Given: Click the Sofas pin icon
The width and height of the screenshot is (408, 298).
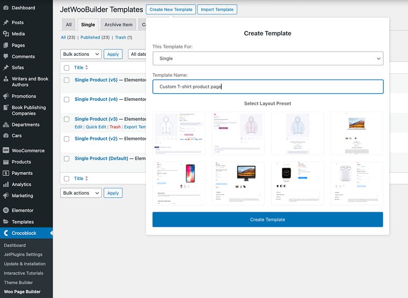Looking at the screenshot, I should click(6, 68).
